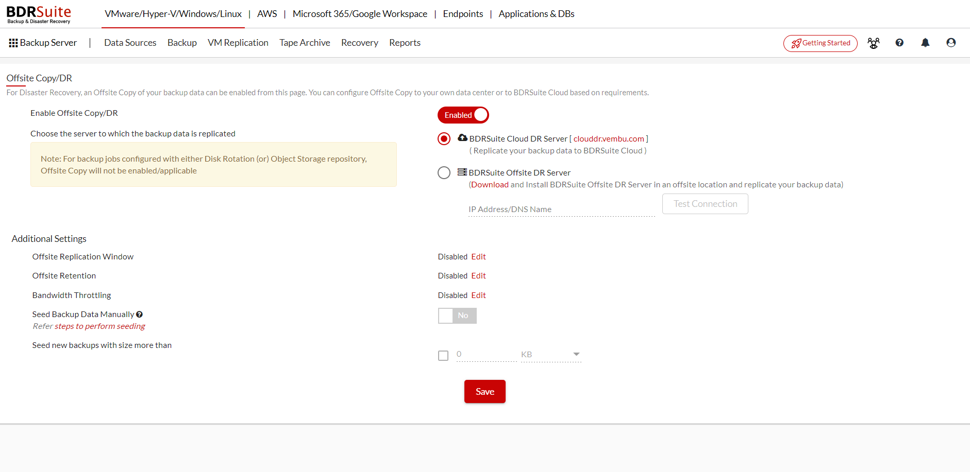Toggle the Enabled Offsite Copy/DR switch
Image resolution: width=970 pixels, height=472 pixels.
463,115
